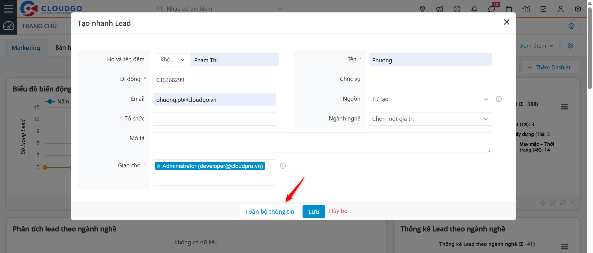Click the Hủy bỏ link
The image size is (593, 253).
pos(338,211)
